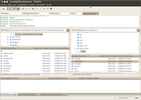Open the Sitio local path dropdown

(68, 30)
